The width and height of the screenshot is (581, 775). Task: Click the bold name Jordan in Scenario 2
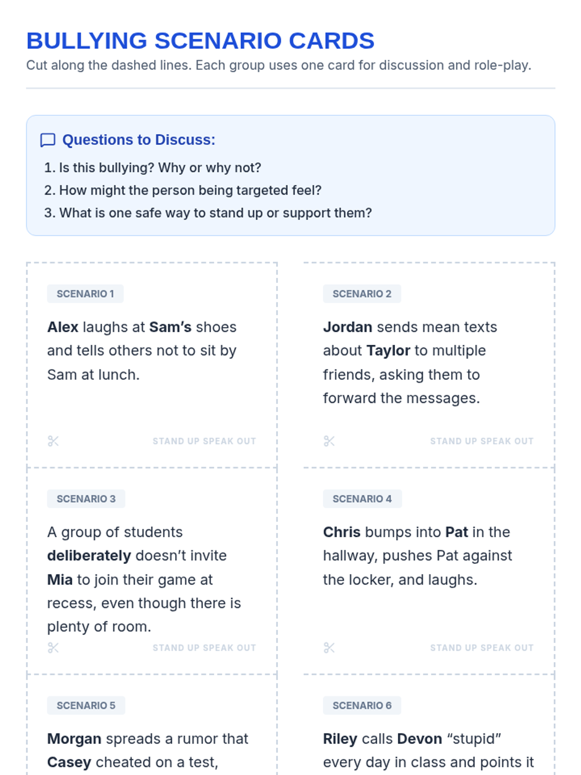pyautogui.click(x=348, y=327)
